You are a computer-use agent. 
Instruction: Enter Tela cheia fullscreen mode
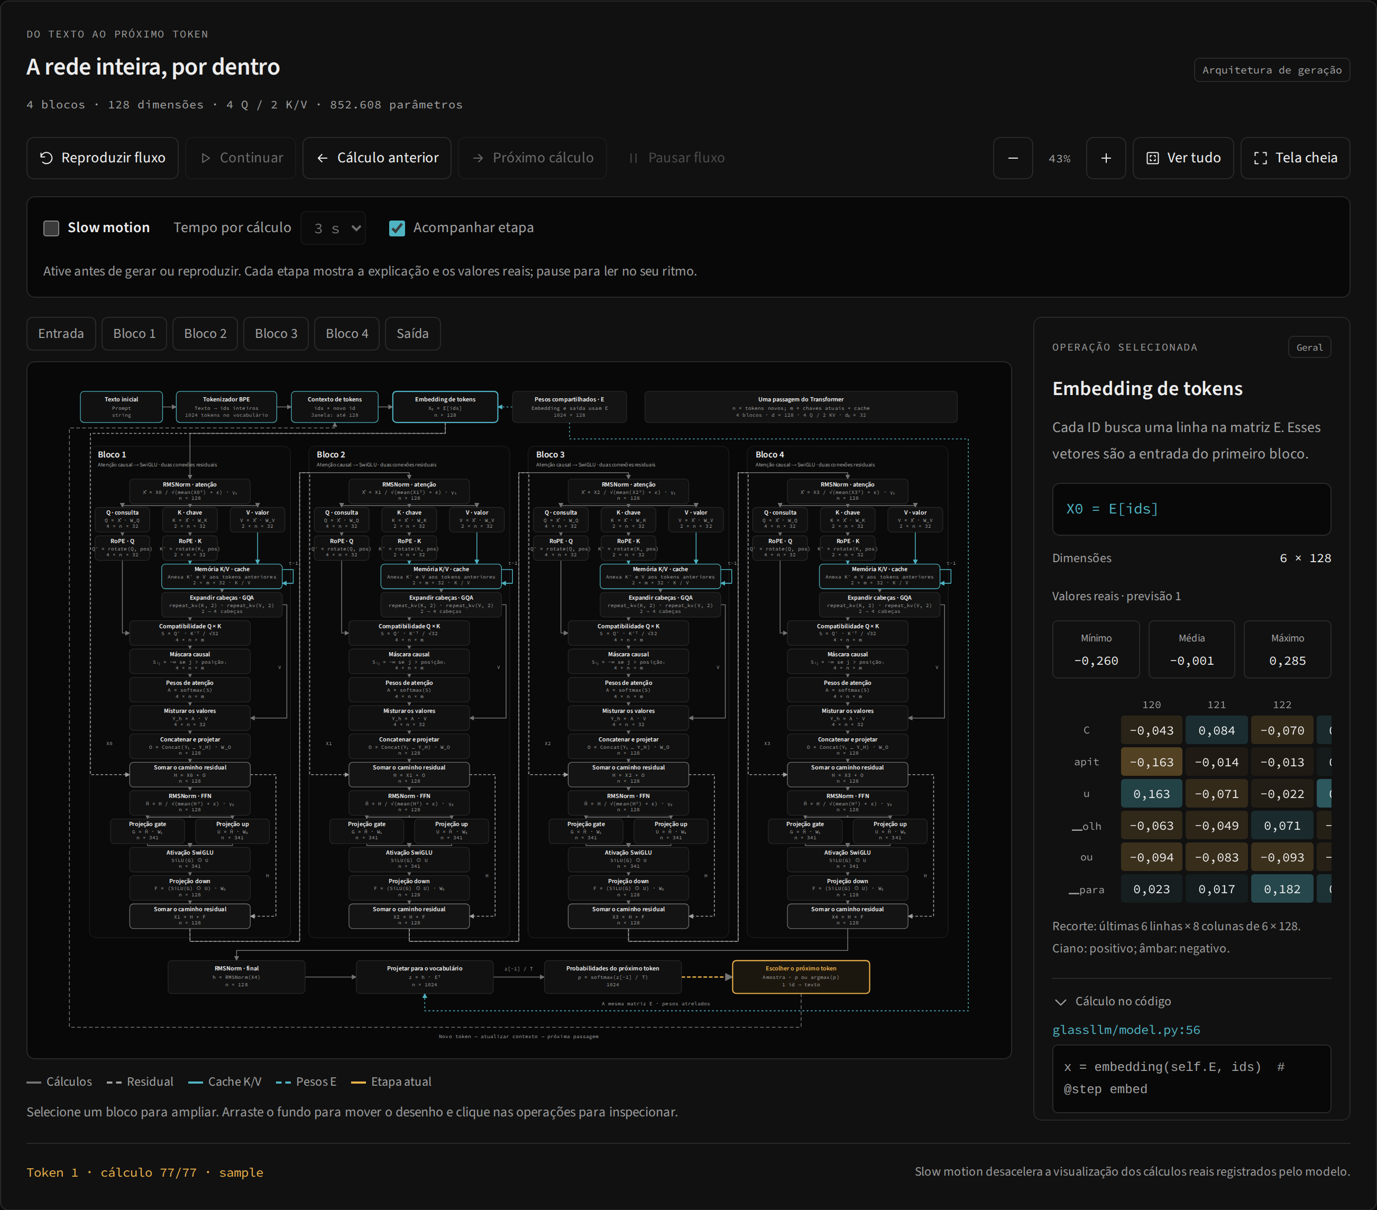coord(1295,158)
